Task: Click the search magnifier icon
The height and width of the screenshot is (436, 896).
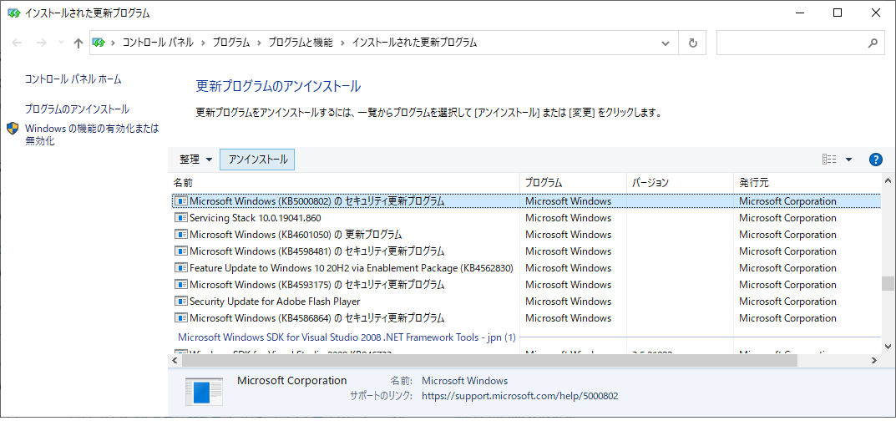Action: (x=873, y=43)
